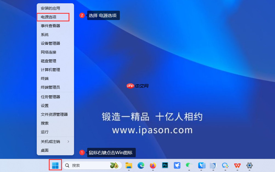The width and height of the screenshot is (275, 172).
Task: Launch Firefox from the taskbar
Action: [153, 166]
